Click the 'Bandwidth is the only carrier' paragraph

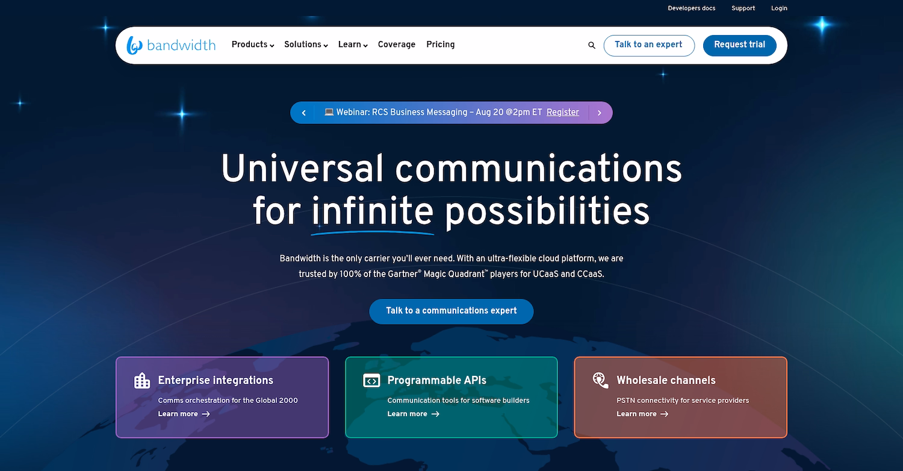coord(451,266)
